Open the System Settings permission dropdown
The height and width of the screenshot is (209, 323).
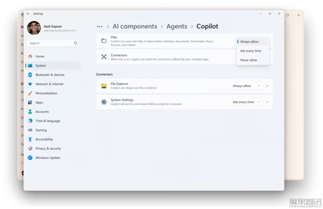[x=246, y=102]
